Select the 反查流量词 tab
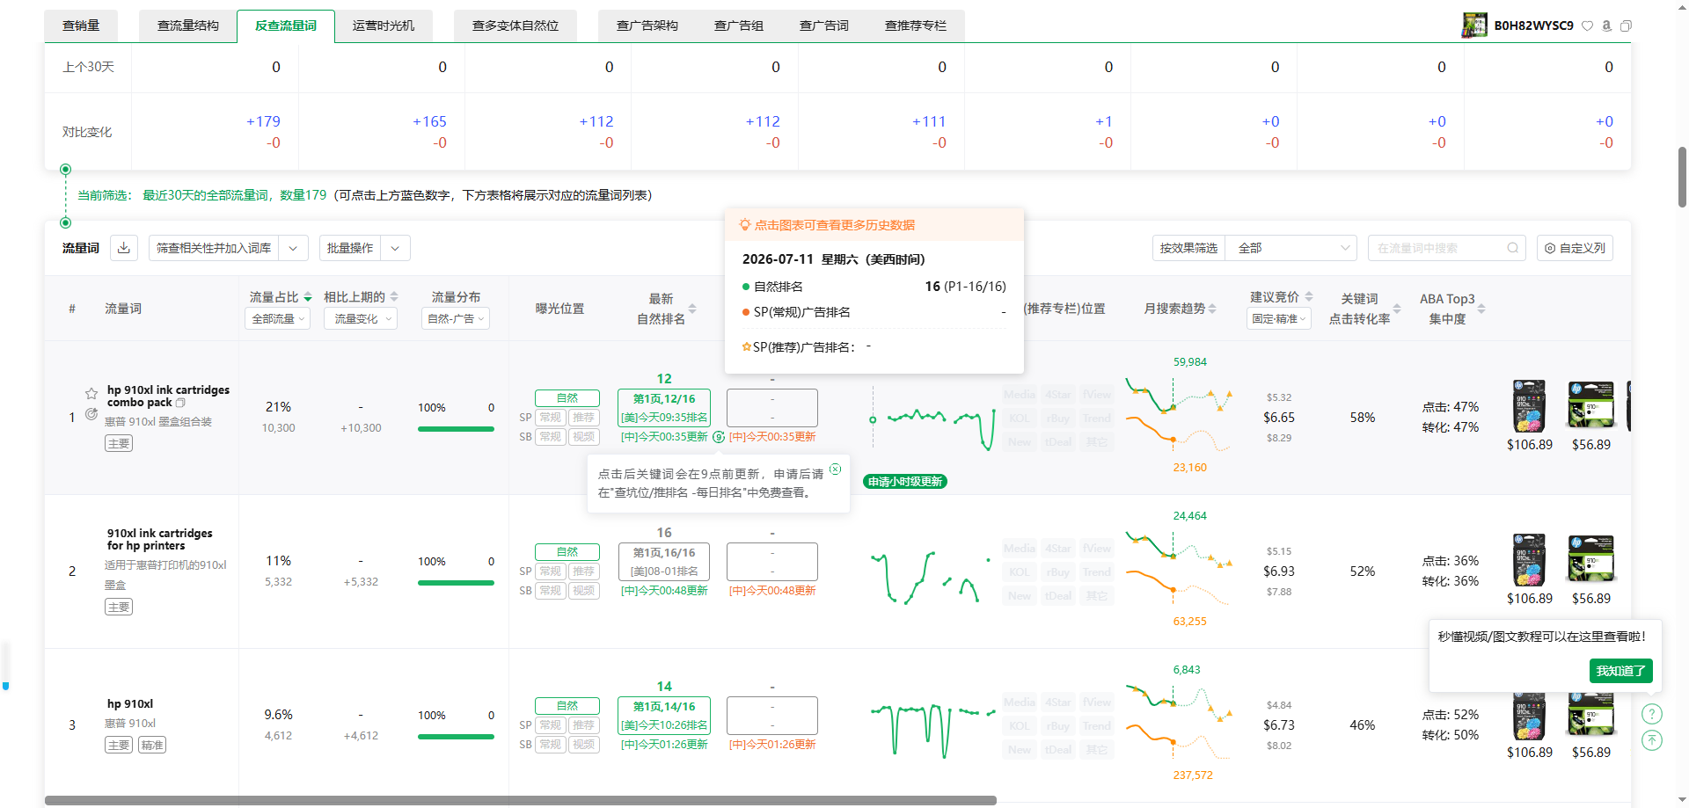Screen dimensions: 1689x808 (x=286, y=25)
